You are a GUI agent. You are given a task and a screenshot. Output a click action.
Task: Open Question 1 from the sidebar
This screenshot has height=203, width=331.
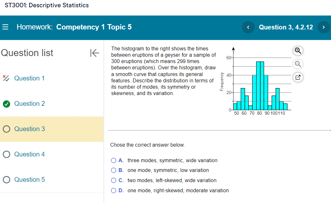coord(29,78)
